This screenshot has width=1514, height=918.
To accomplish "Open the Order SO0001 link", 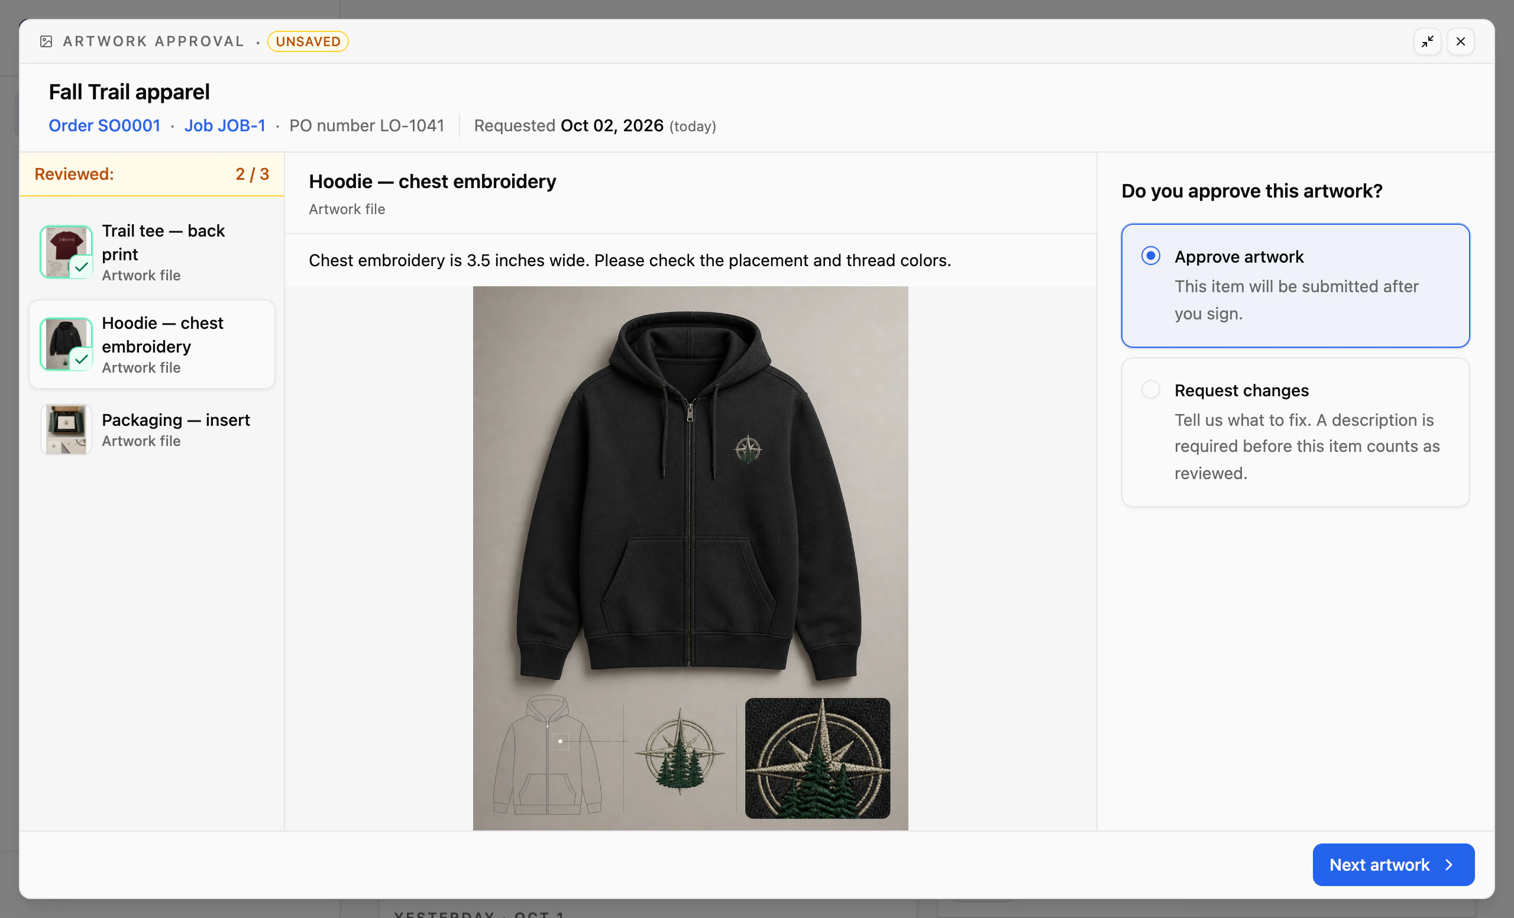I will point(105,125).
